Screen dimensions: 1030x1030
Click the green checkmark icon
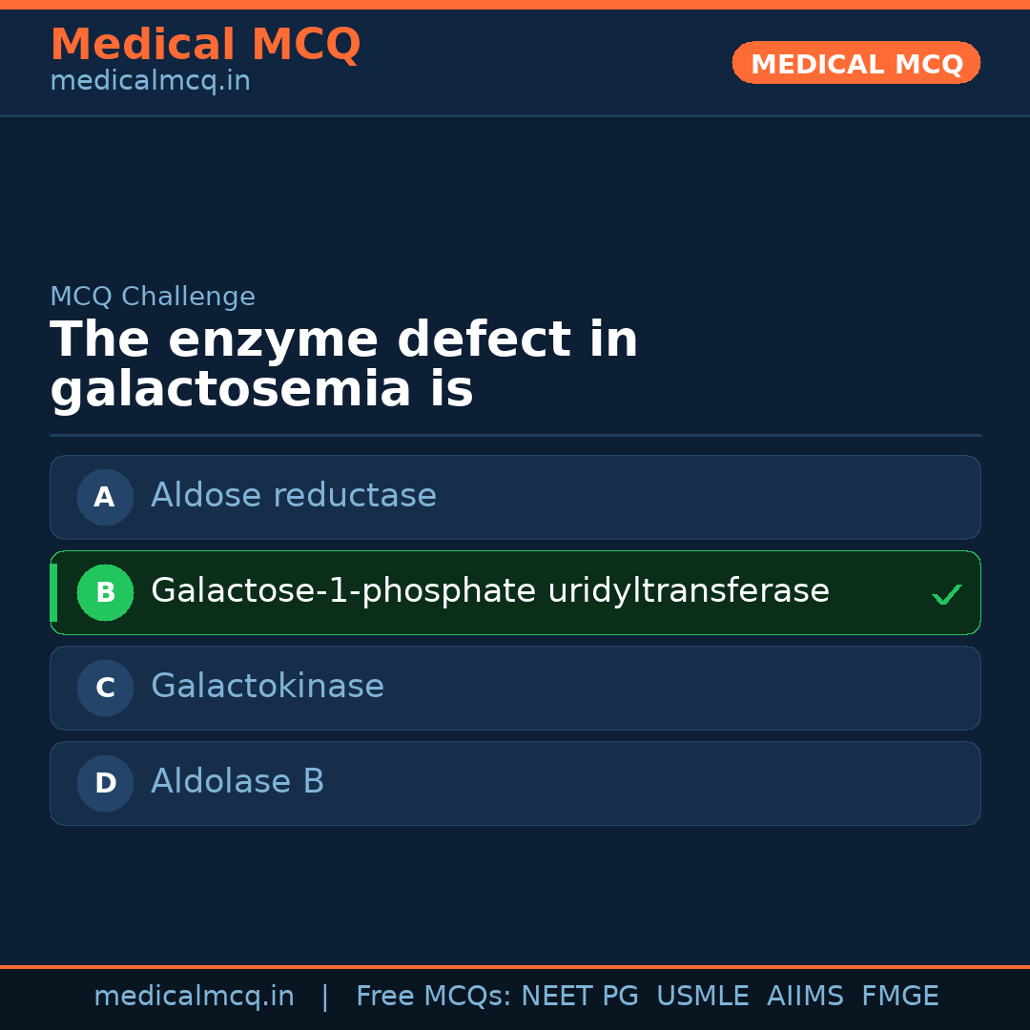946,595
